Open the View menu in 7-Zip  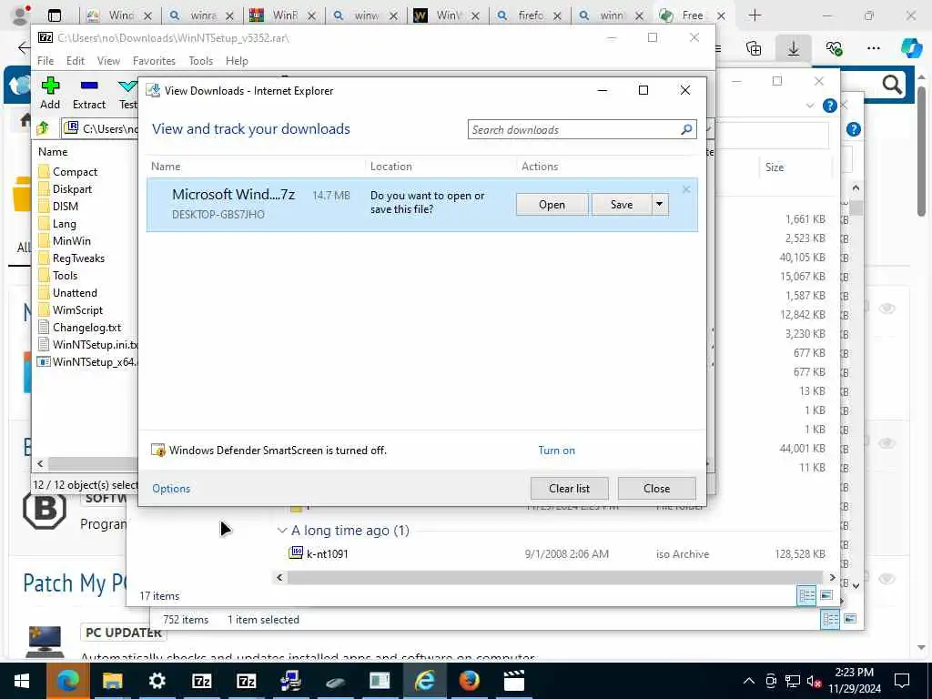point(108,61)
